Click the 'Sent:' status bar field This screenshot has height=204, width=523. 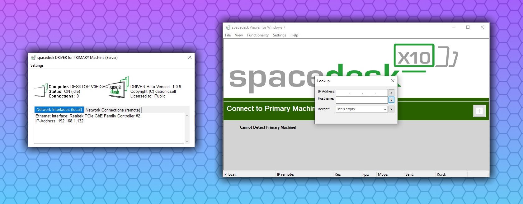coord(420,174)
